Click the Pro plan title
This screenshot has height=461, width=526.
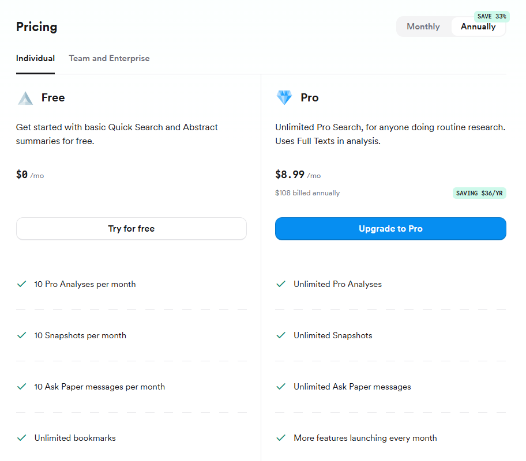point(310,97)
